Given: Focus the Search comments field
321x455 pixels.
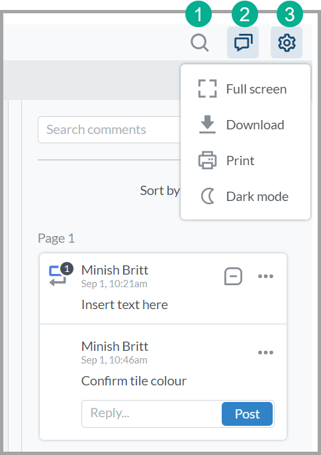Looking at the screenshot, I should (109, 129).
